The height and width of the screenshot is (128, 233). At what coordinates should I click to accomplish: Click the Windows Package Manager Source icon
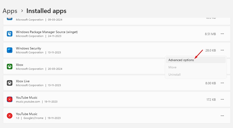tap(10, 34)
